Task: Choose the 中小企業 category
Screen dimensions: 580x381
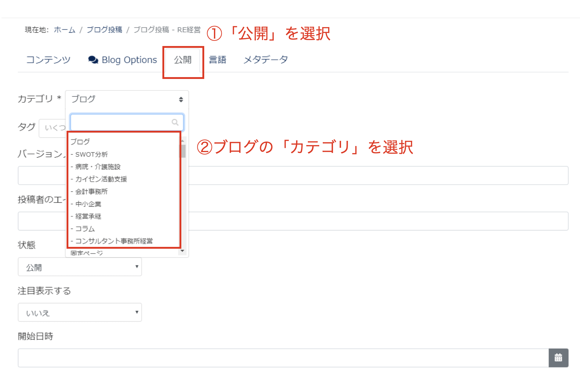Action: point(88,204)
